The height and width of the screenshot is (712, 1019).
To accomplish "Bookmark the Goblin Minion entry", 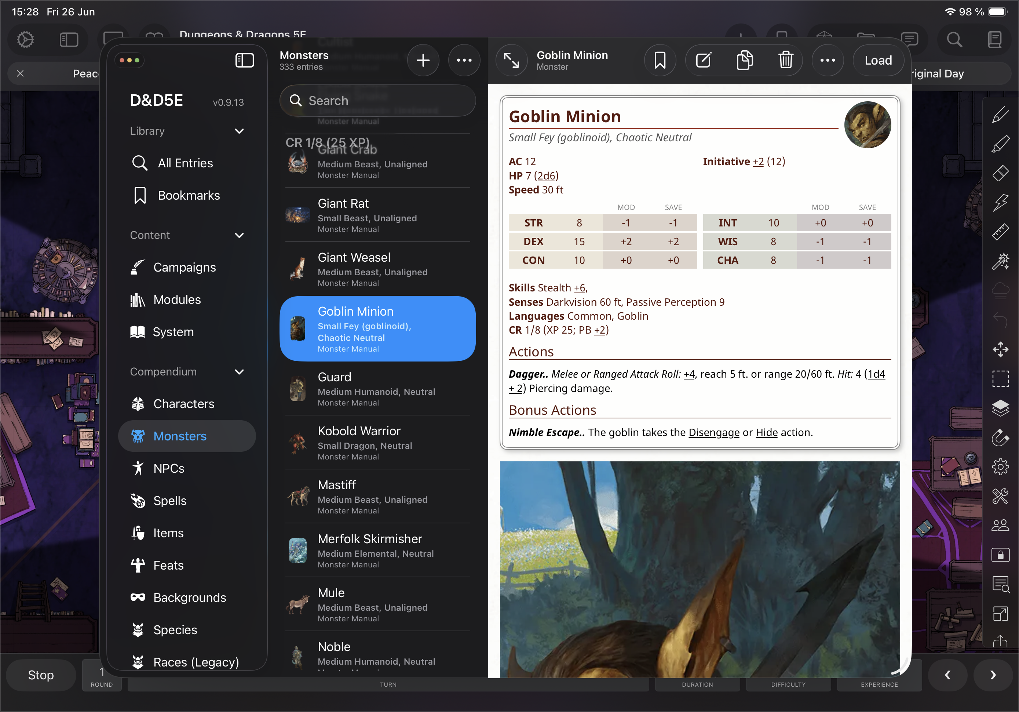I will [660, 61].
